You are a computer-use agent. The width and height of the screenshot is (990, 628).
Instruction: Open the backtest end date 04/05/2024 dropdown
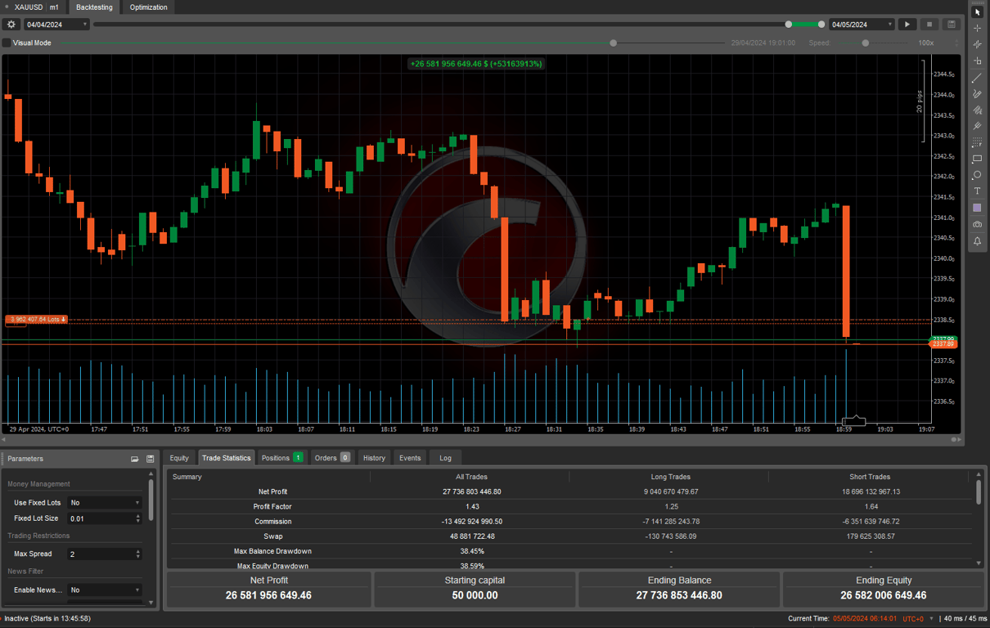tap(861, 25)
